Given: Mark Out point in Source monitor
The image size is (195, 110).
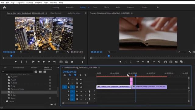Looking at the screenshot, I should tap(26, 62).
